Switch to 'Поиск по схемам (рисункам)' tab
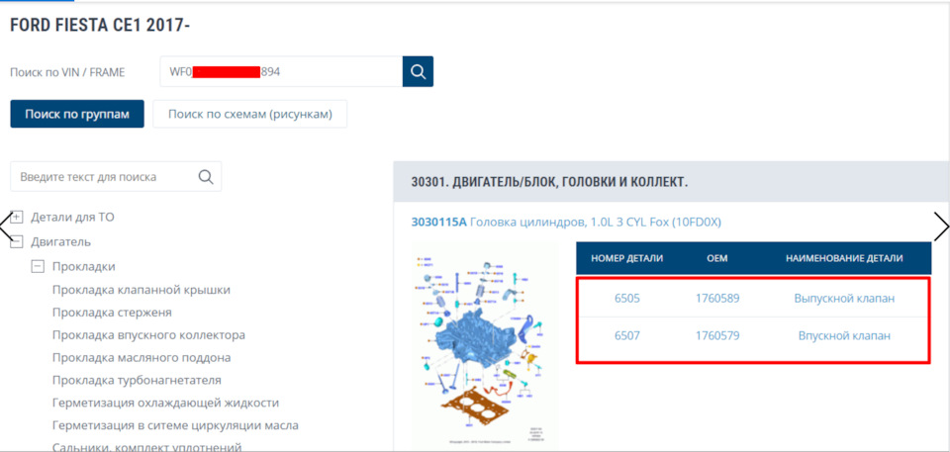The height and width of the screenshot is (452, 950). pos(249,114)
